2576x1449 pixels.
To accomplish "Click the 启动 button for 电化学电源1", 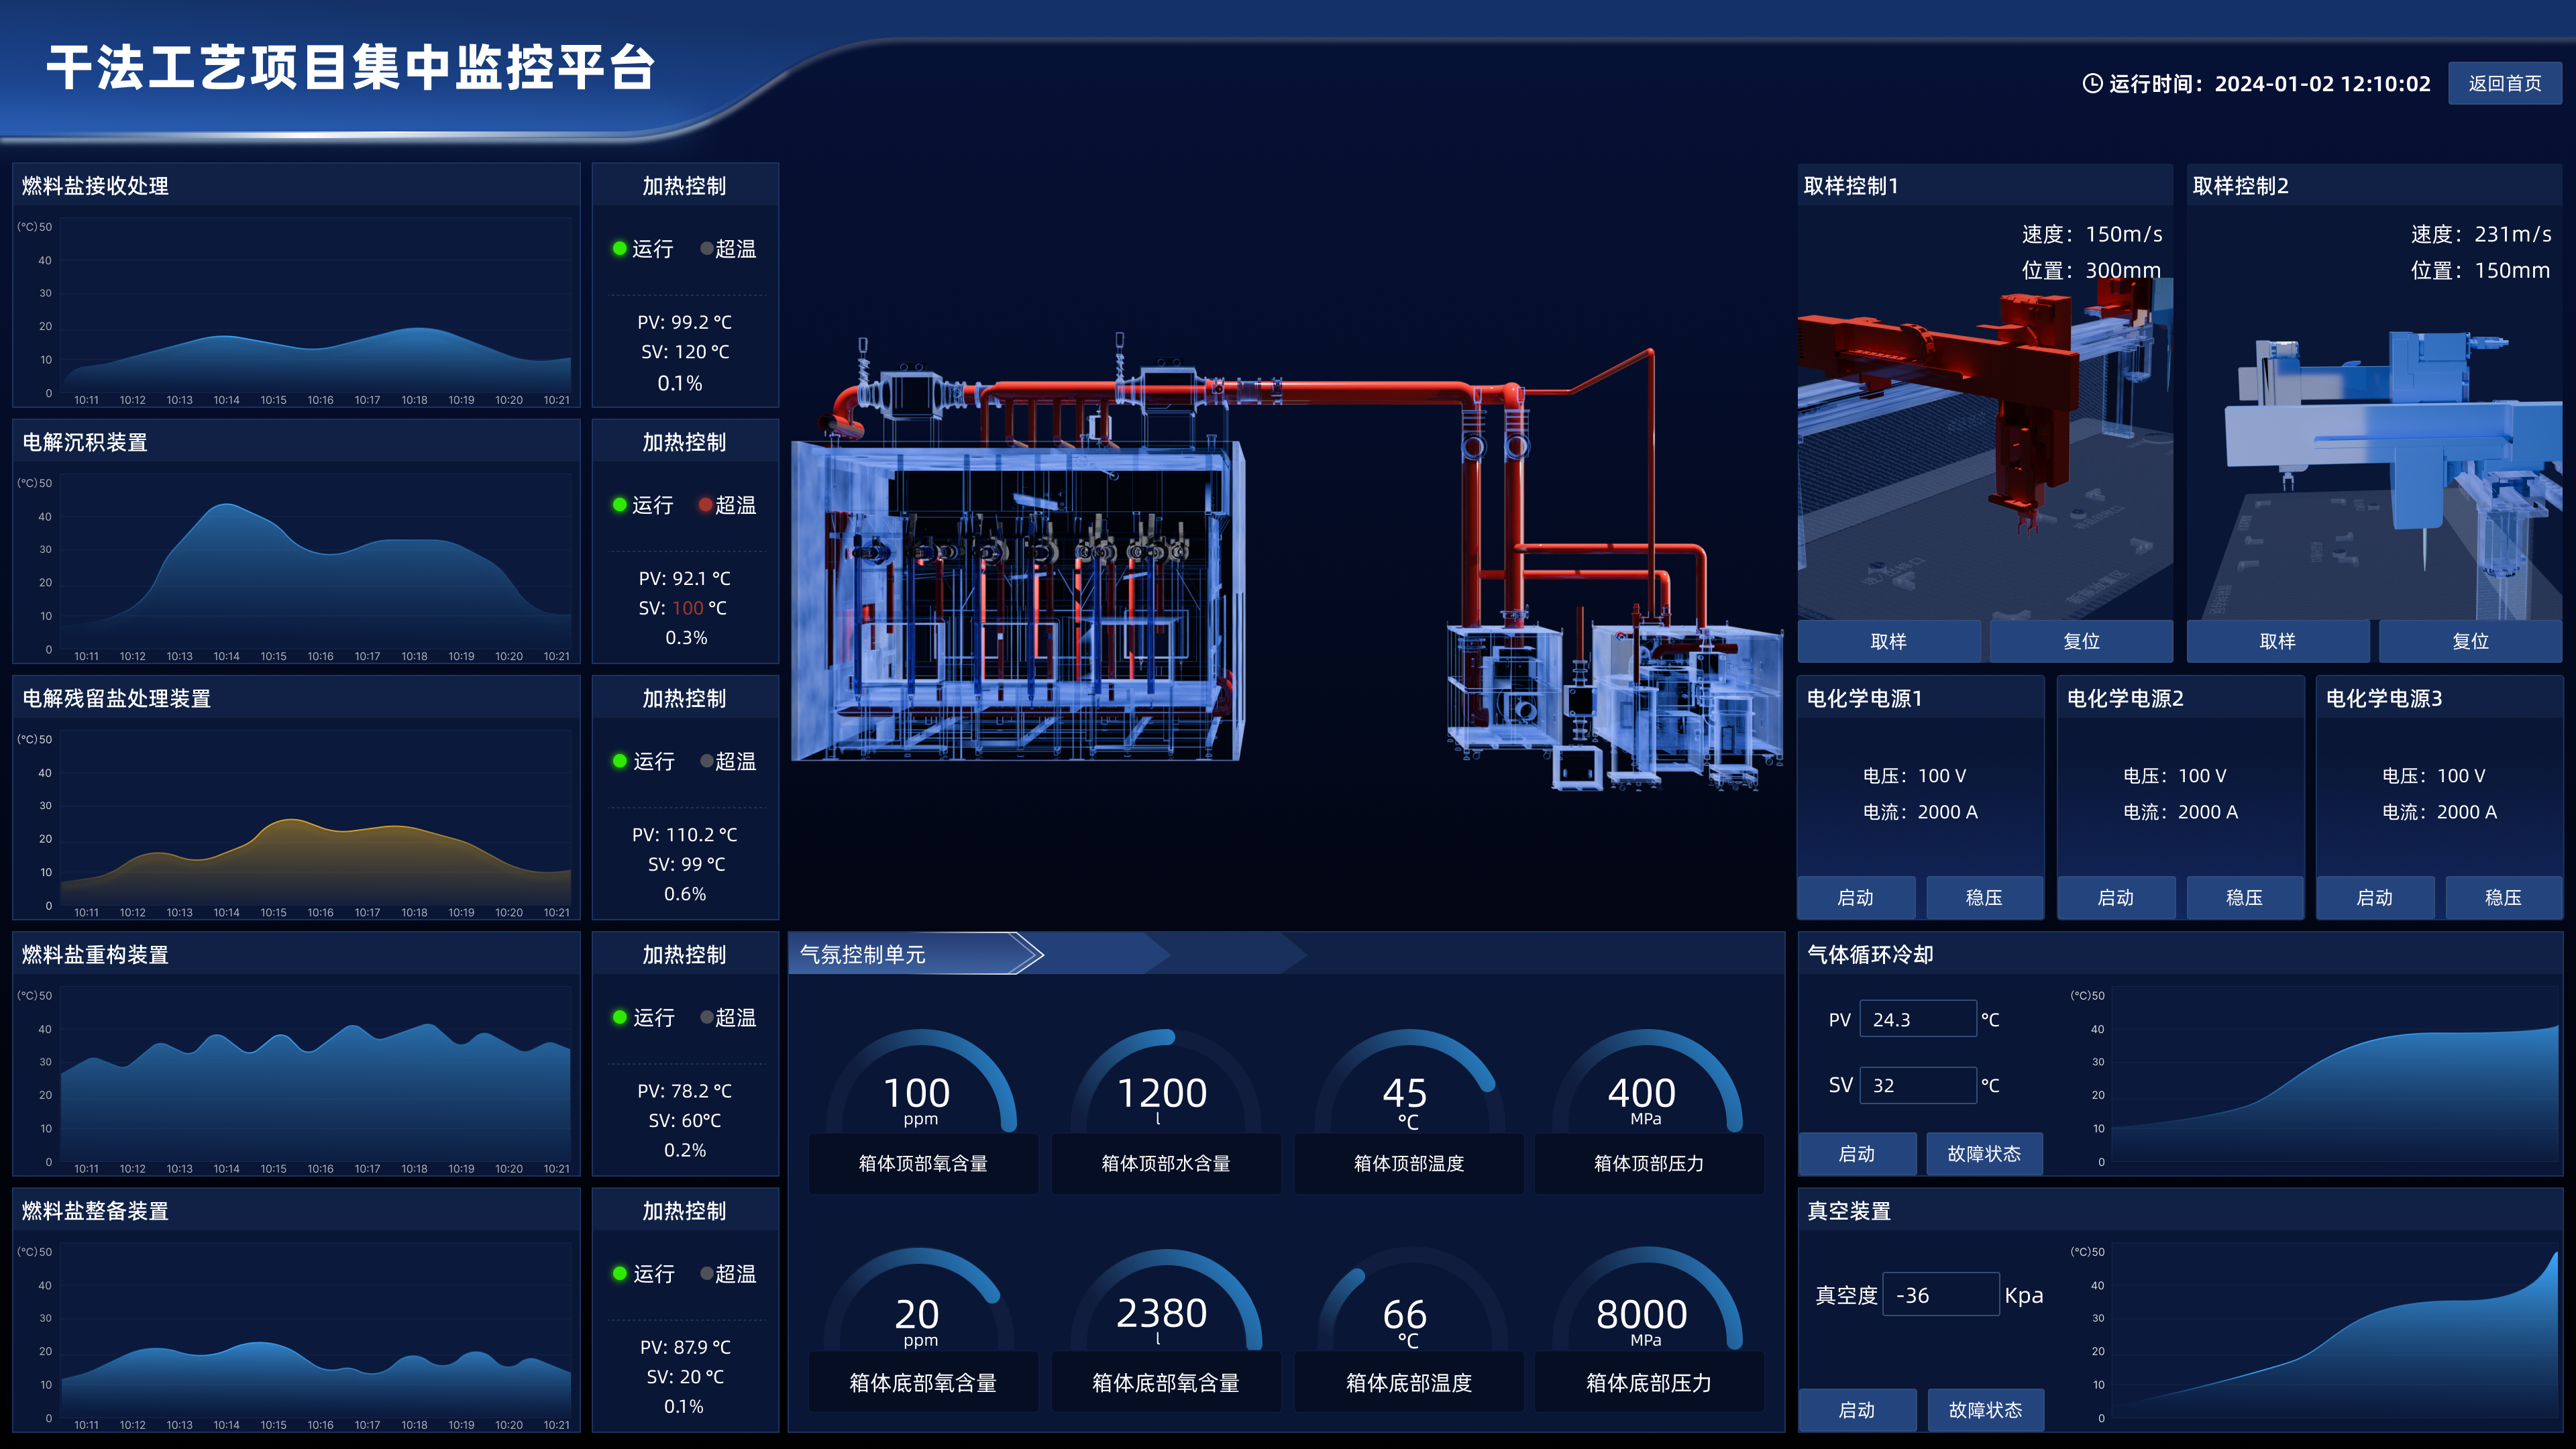I will (x=1856, y=897).
